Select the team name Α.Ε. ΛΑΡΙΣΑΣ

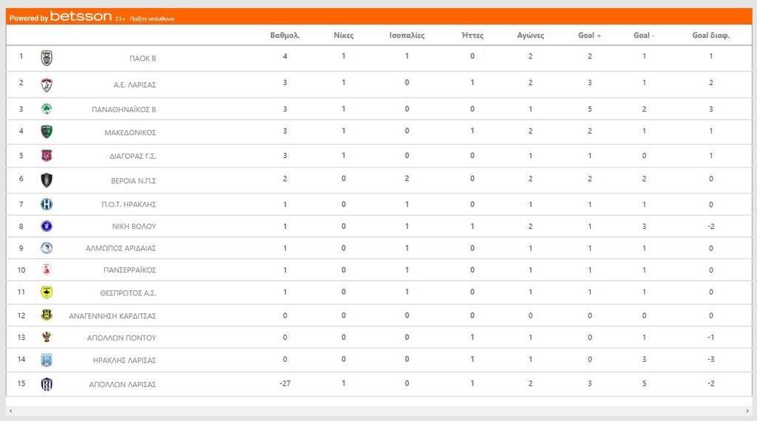135,85
